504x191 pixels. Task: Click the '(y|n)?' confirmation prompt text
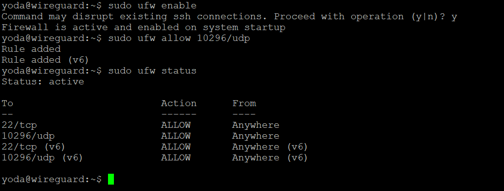[x=429, y=17]
